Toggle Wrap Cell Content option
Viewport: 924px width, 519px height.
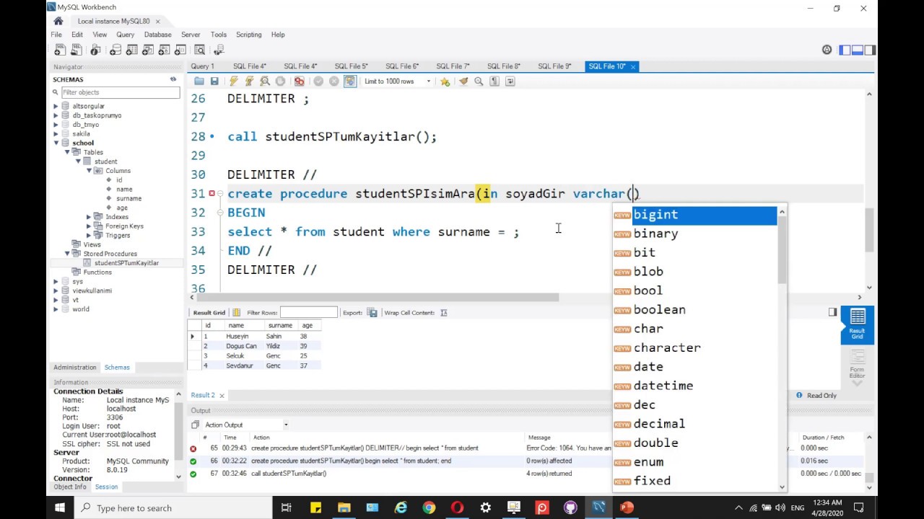(444, 313)
